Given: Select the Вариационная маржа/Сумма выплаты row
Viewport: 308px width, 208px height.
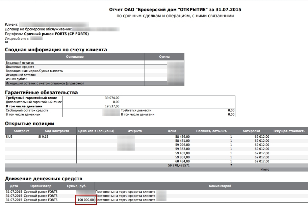Looking at the screenshot, I should click(x=34, y=71).
